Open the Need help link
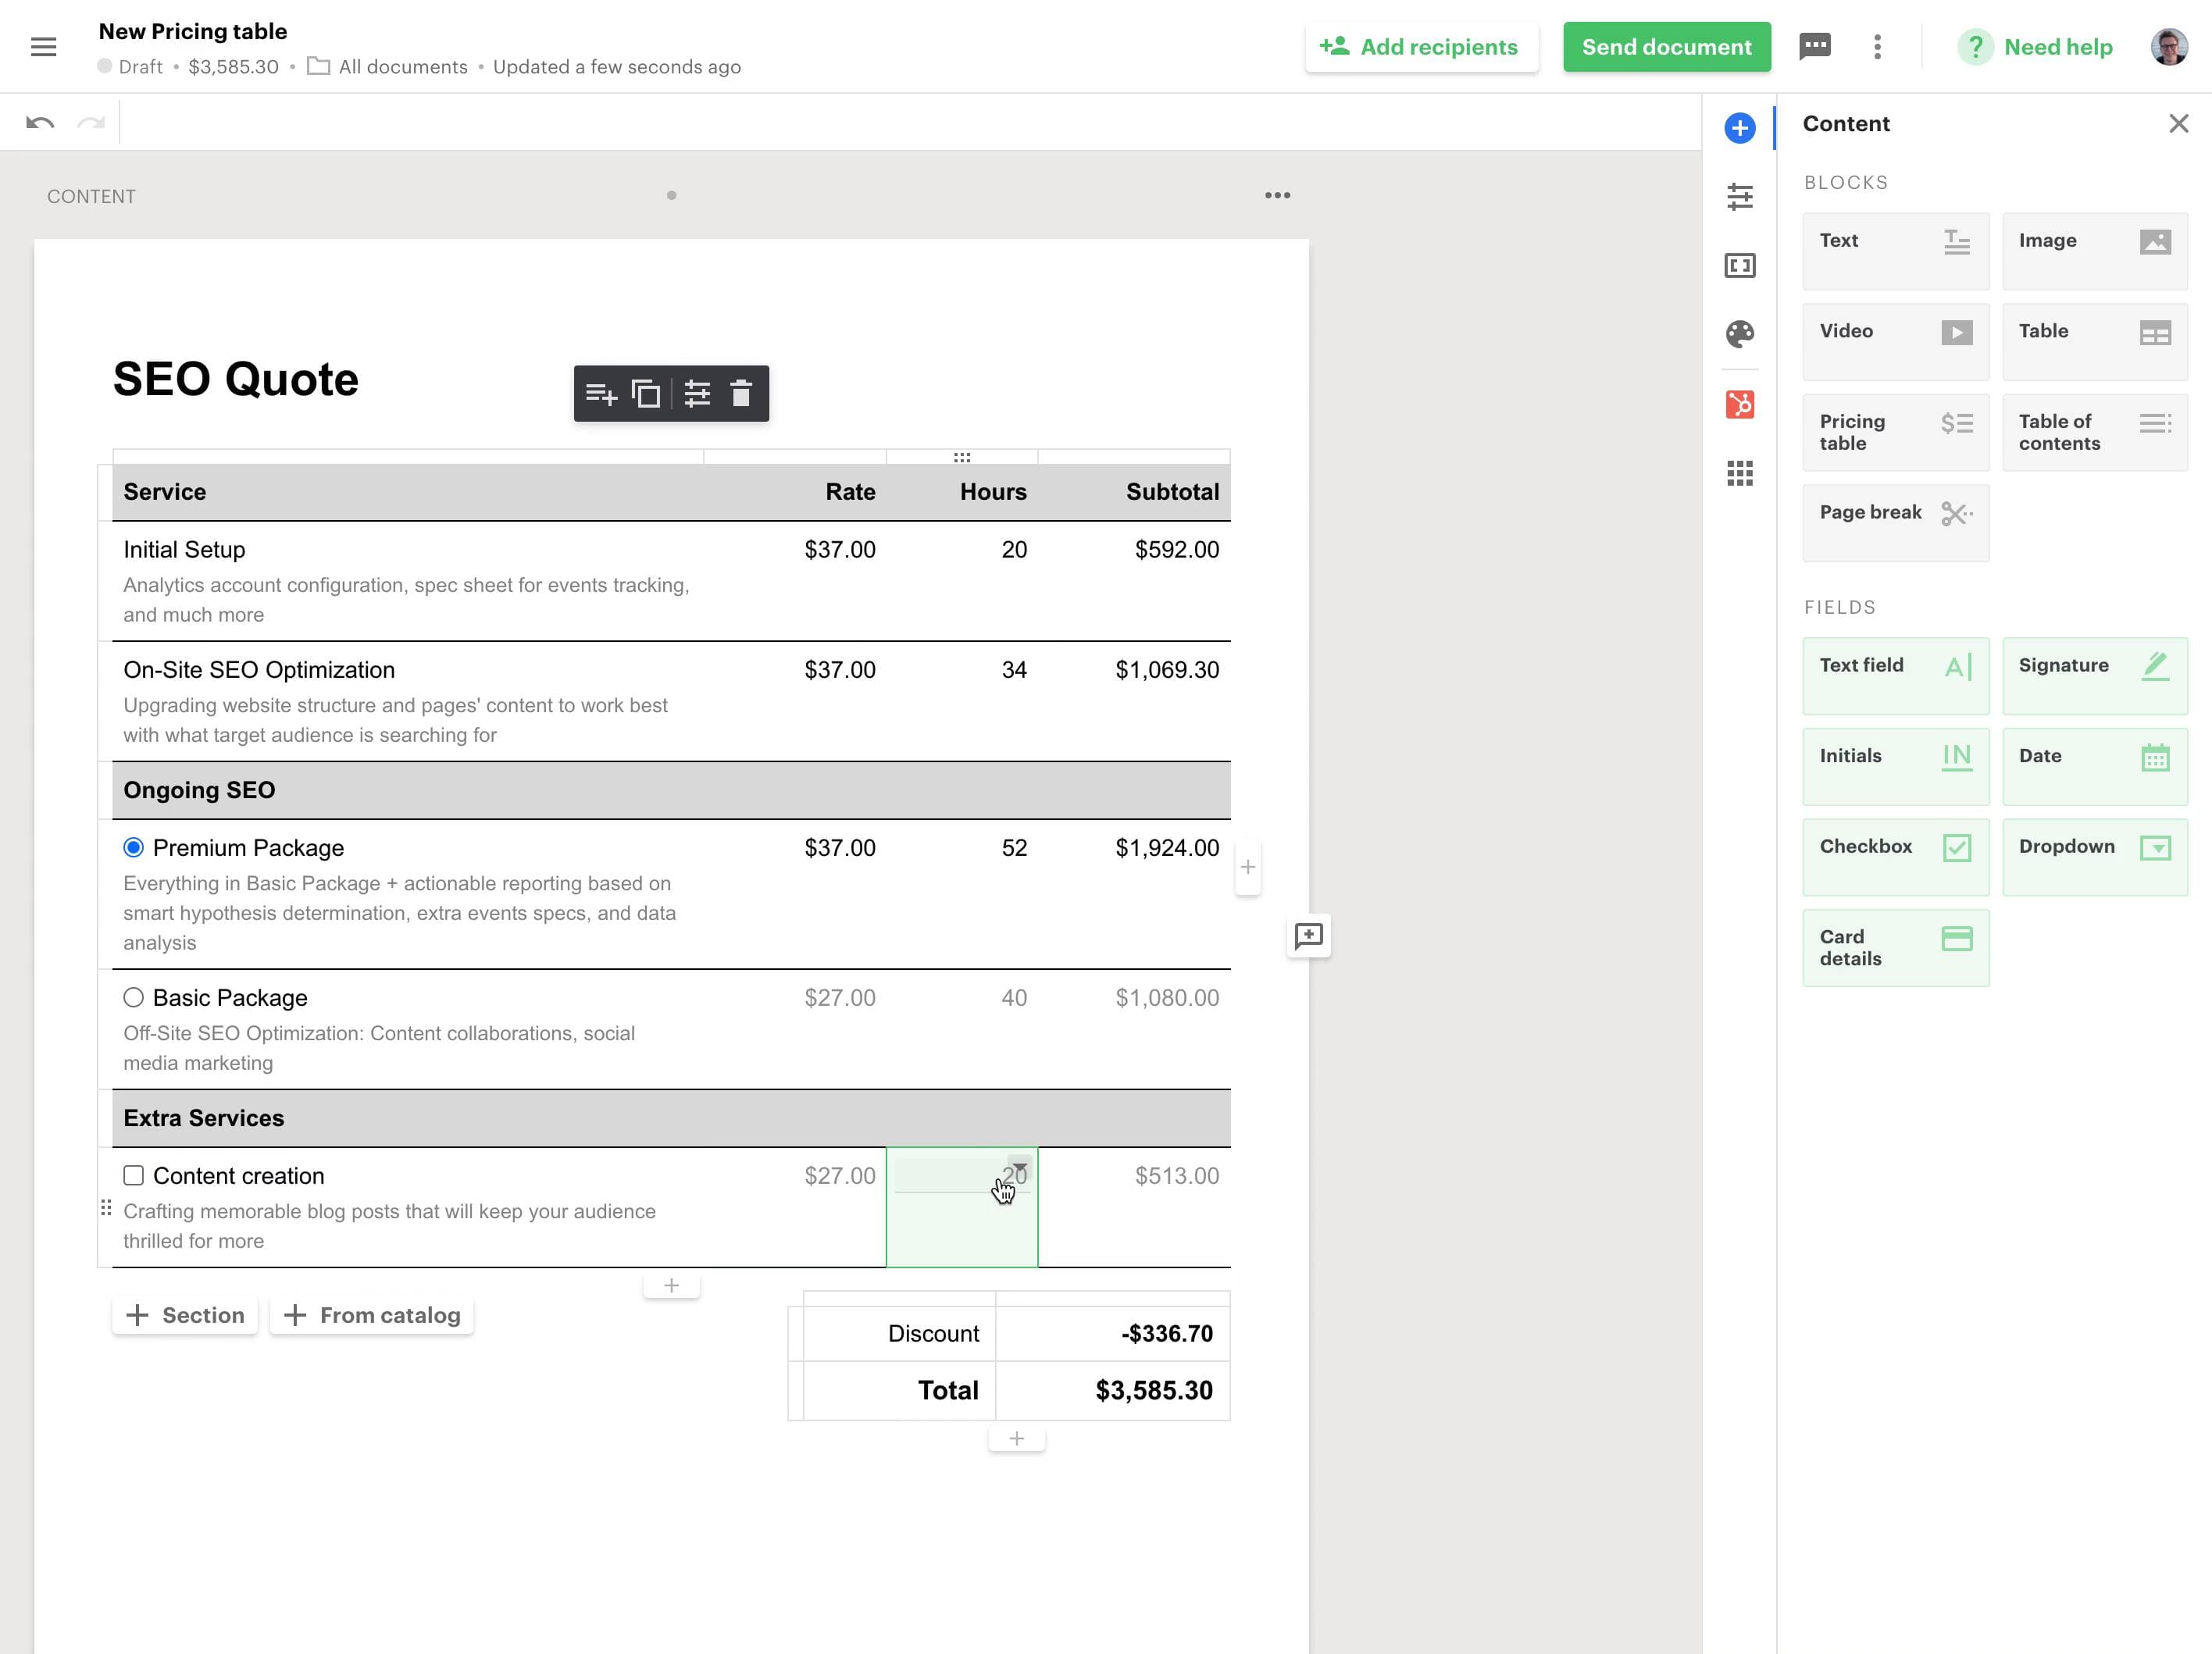The image size is (2212, 1654). click(x=2036, y=47)
